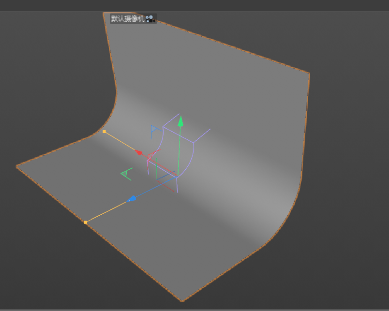This screenshot has width=389, height=311.
Task: Click the far-left corner of the floor
Action: pos(17,167)
